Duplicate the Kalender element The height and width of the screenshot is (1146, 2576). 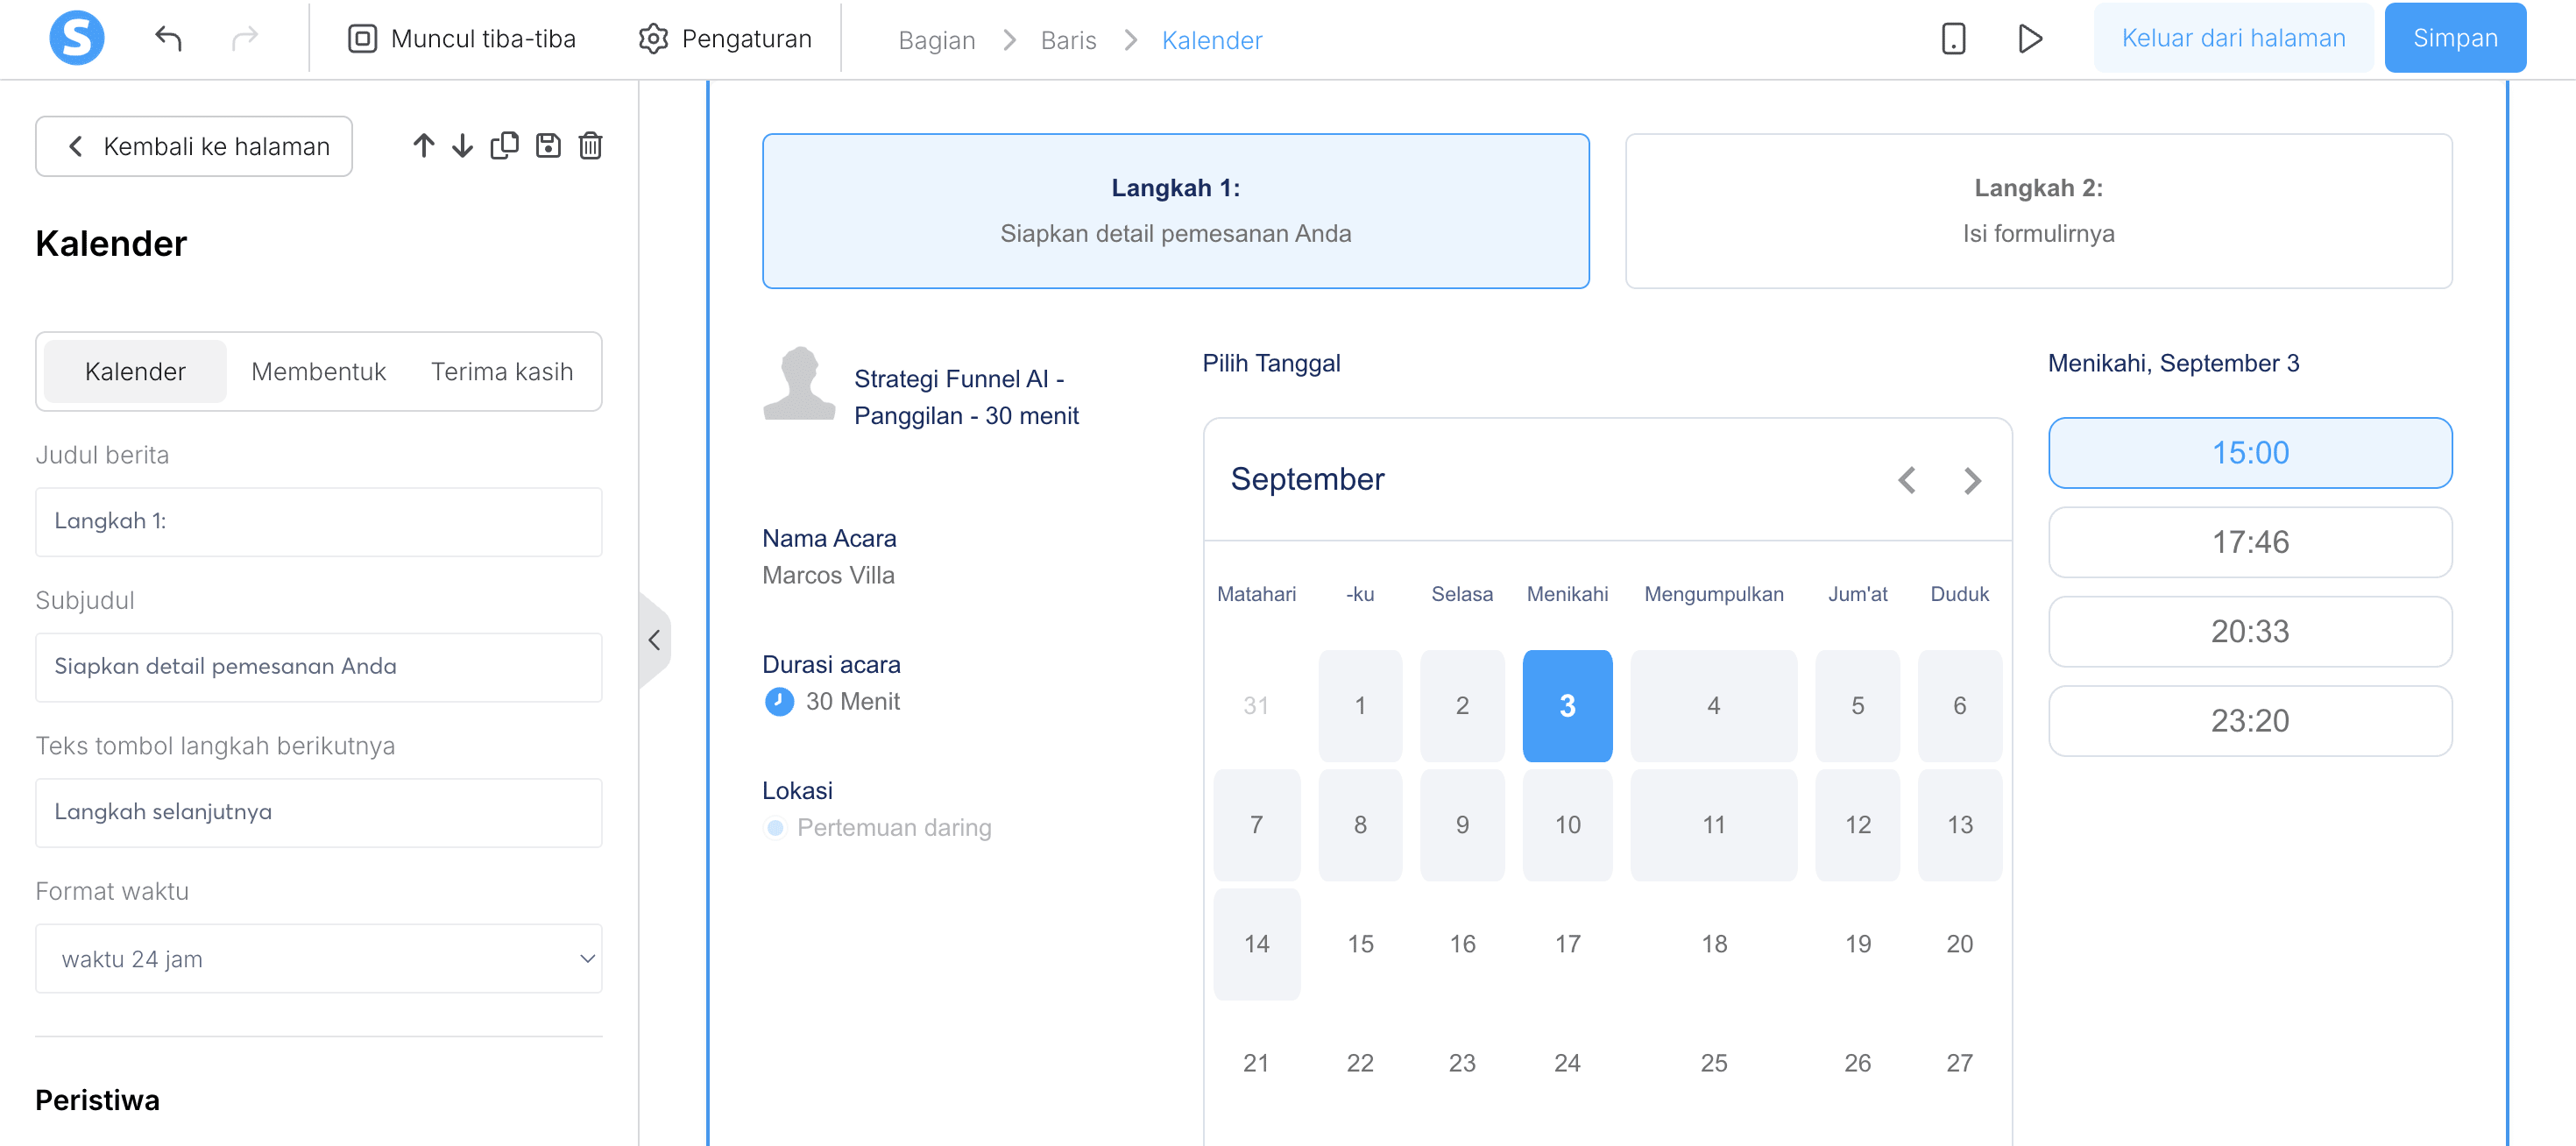click(x=504, y=146)
